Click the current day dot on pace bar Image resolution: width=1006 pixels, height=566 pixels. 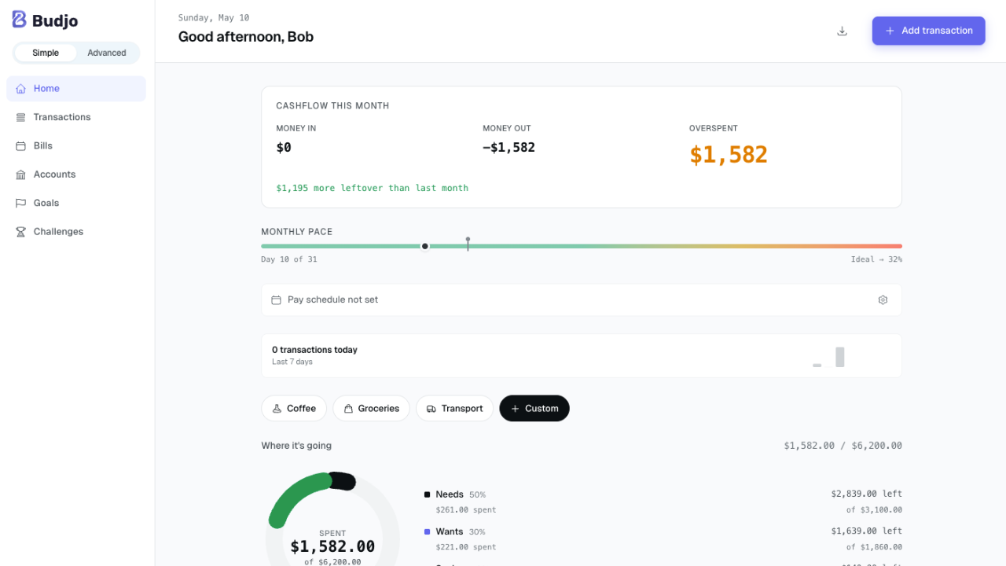click(x=425, y=246)
